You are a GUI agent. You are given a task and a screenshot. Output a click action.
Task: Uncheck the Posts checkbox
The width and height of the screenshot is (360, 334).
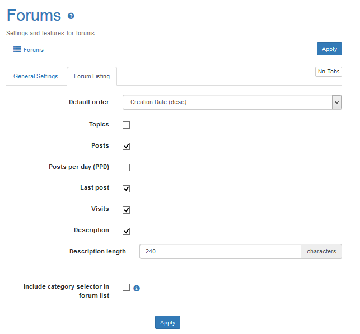click(126, 146)
